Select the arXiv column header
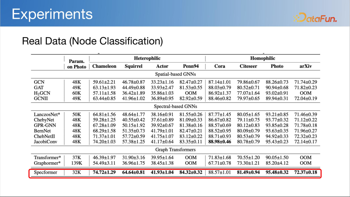The image size is (350, 197). coord(306,66)
